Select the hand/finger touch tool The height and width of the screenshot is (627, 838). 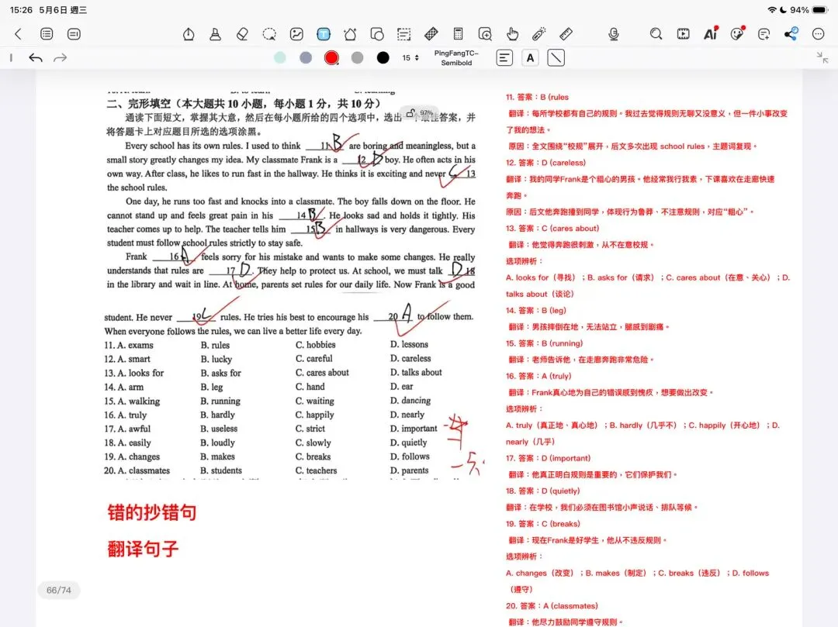512,34
